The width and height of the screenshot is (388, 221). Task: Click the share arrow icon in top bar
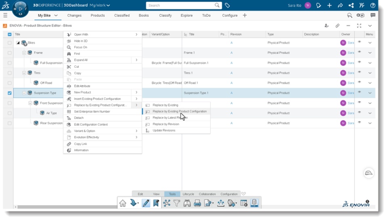click(x=340, y=5)
